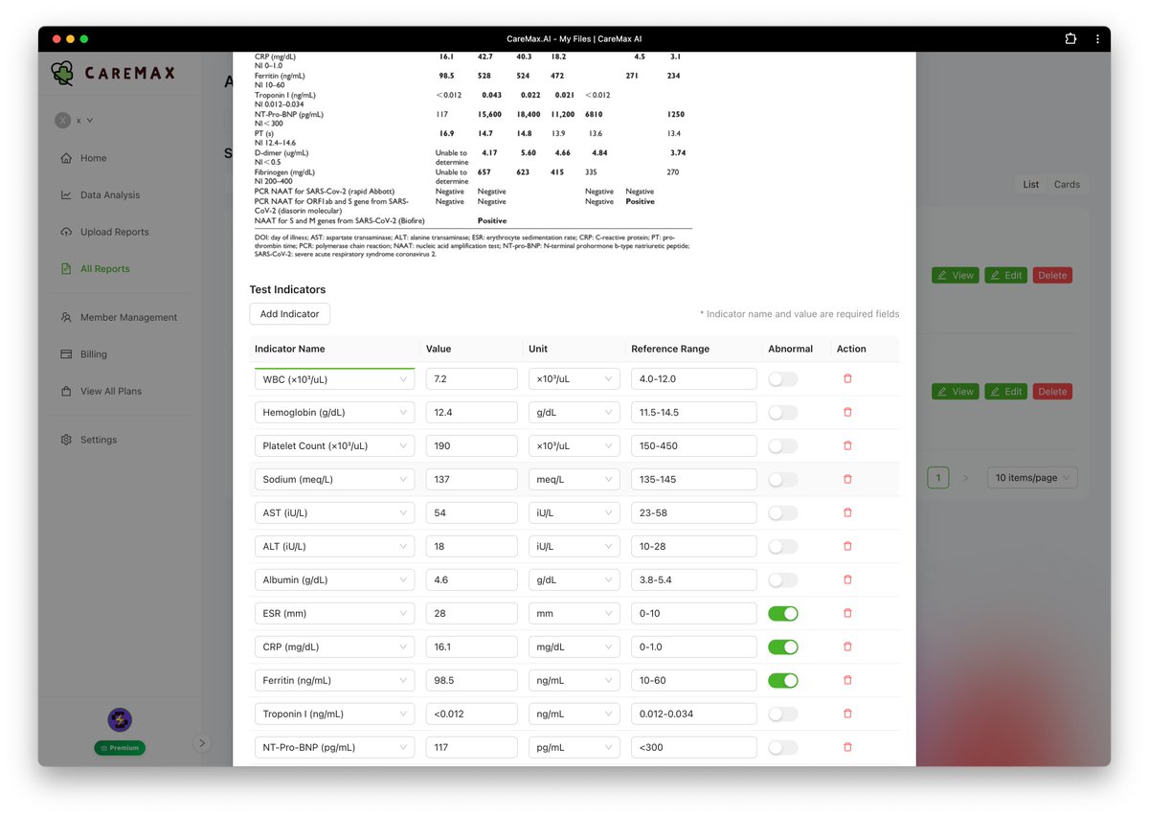Click the browser extensions puzzle icon

tap(1070, 38)
